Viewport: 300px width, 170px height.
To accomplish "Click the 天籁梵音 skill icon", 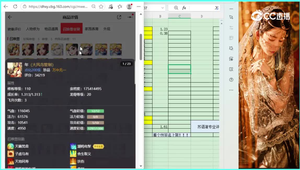I will coord(10,146).
